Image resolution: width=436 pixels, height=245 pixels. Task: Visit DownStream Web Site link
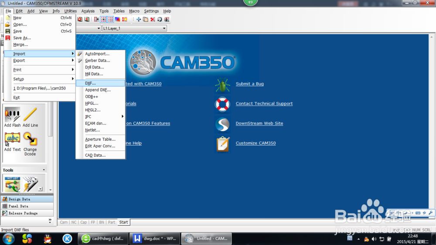259,123
